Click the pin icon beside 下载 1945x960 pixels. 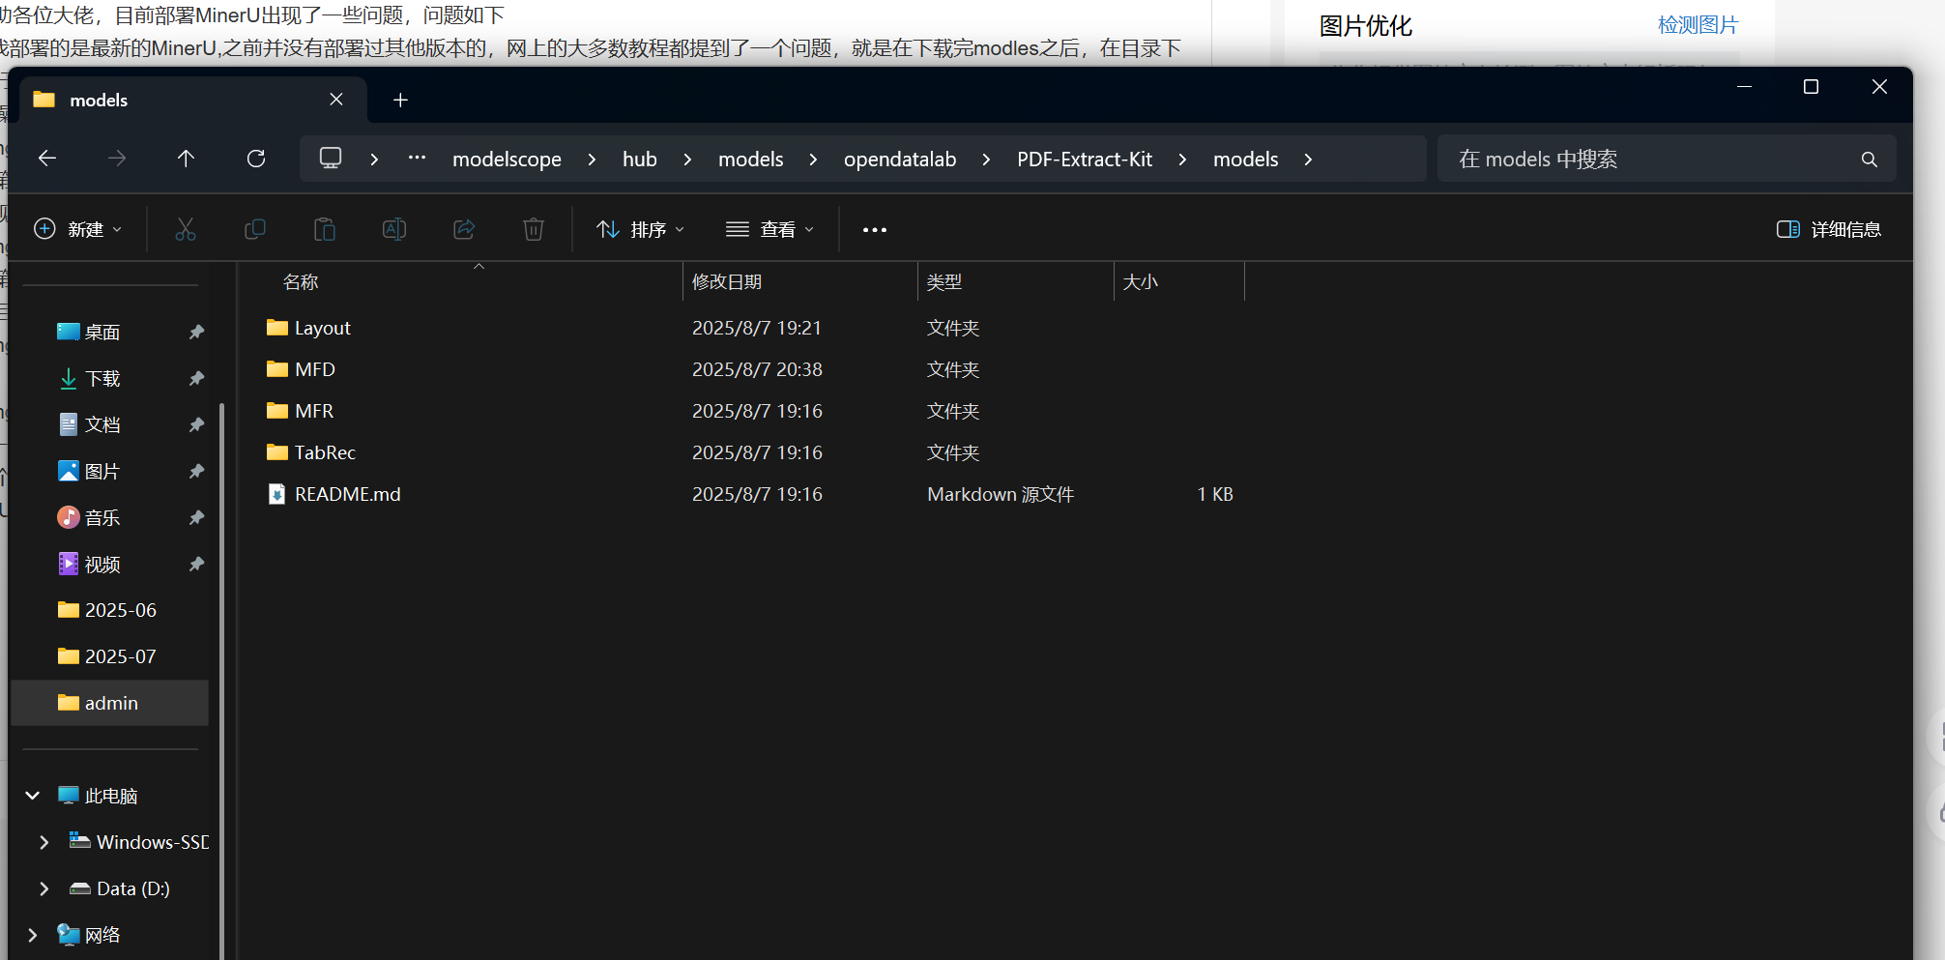point(196,378)
